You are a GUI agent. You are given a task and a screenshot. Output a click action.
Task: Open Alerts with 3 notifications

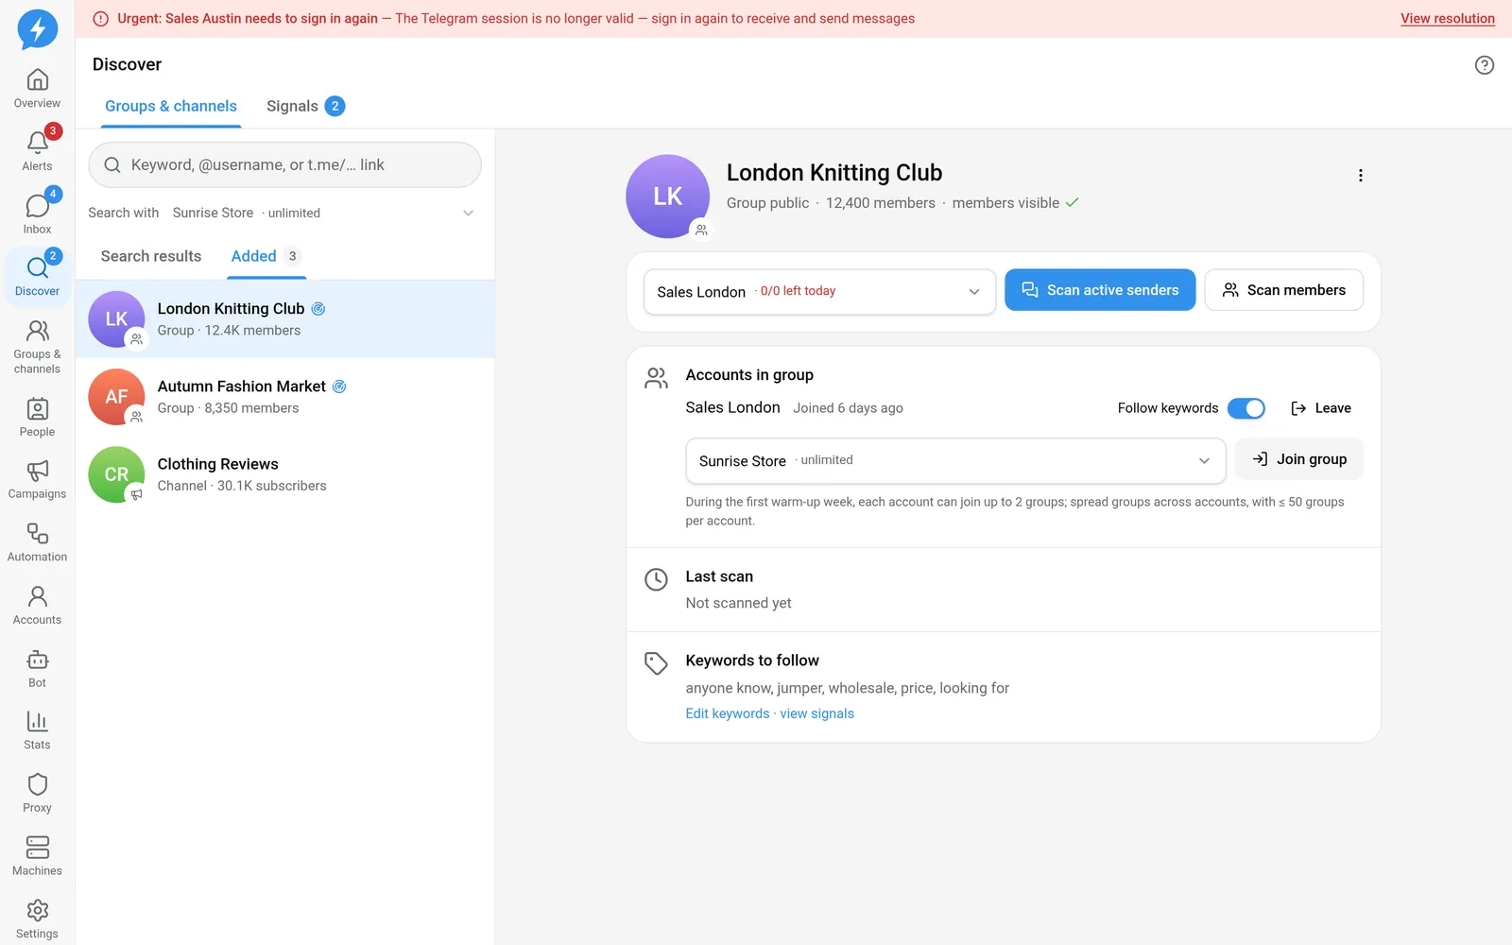pyautogui.click(x=37, y=151)
